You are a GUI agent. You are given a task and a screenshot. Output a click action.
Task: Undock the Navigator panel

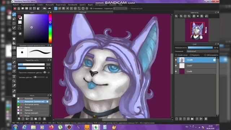coord(216,12)
